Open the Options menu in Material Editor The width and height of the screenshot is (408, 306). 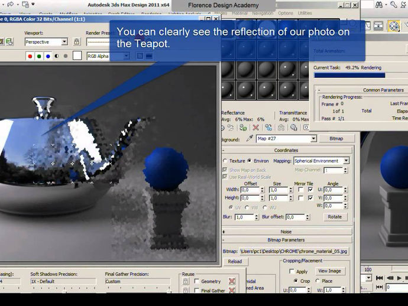[x=285, y=13]
